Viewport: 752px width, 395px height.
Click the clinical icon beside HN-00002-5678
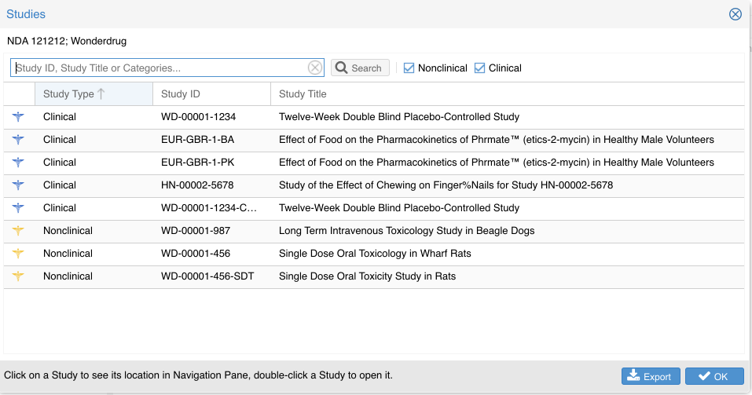click(19, 185)
